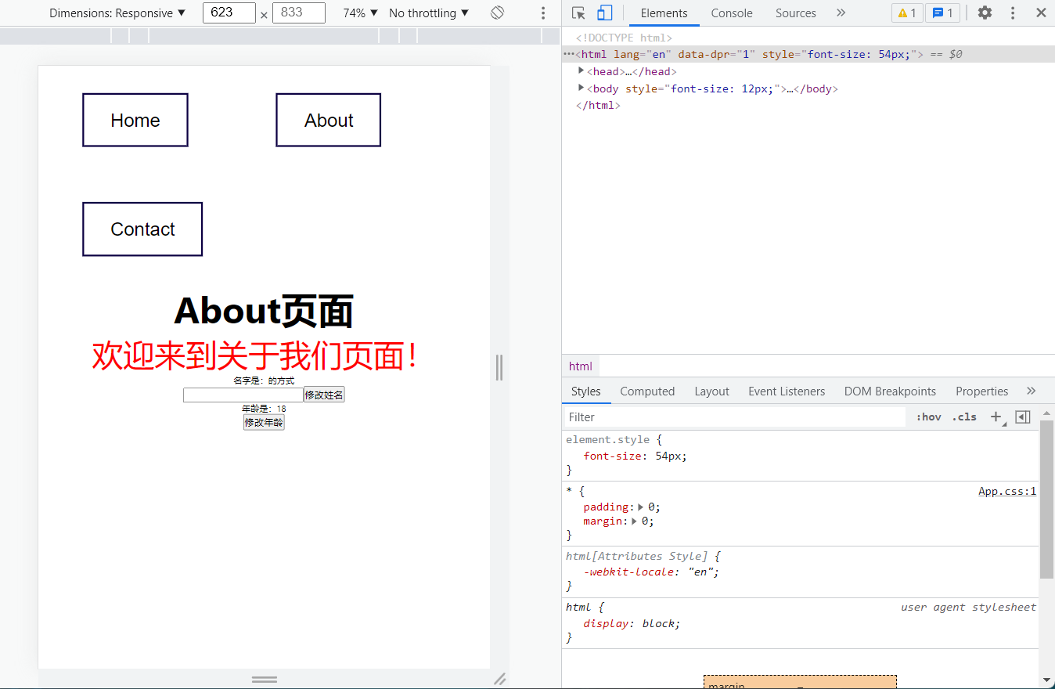The width and height of the screenshot is (1055, 689).
Task: Click the 年龄是：18 text
Action: (x=264, y=409)
